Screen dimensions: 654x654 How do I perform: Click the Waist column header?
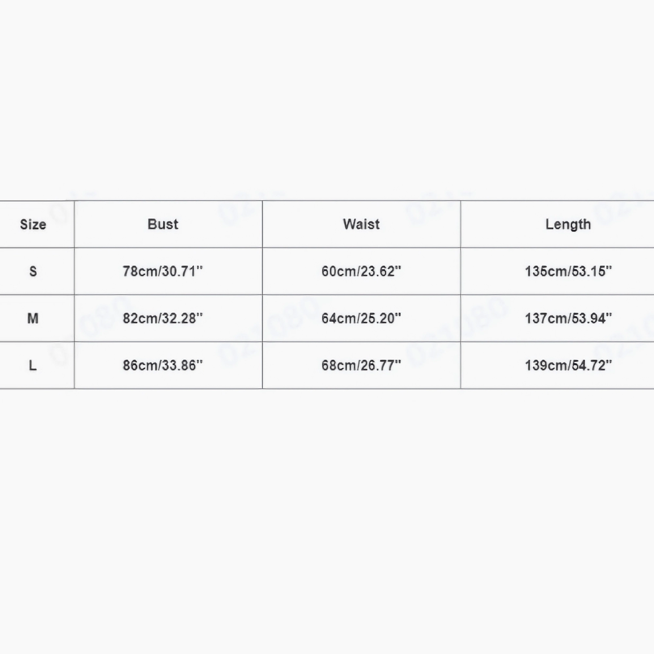coord(361,225)
